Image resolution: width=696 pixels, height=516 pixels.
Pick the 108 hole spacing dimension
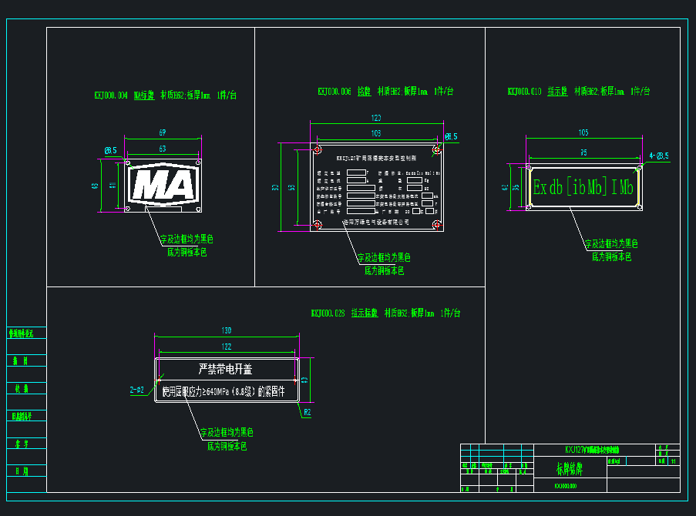[376, 133]
